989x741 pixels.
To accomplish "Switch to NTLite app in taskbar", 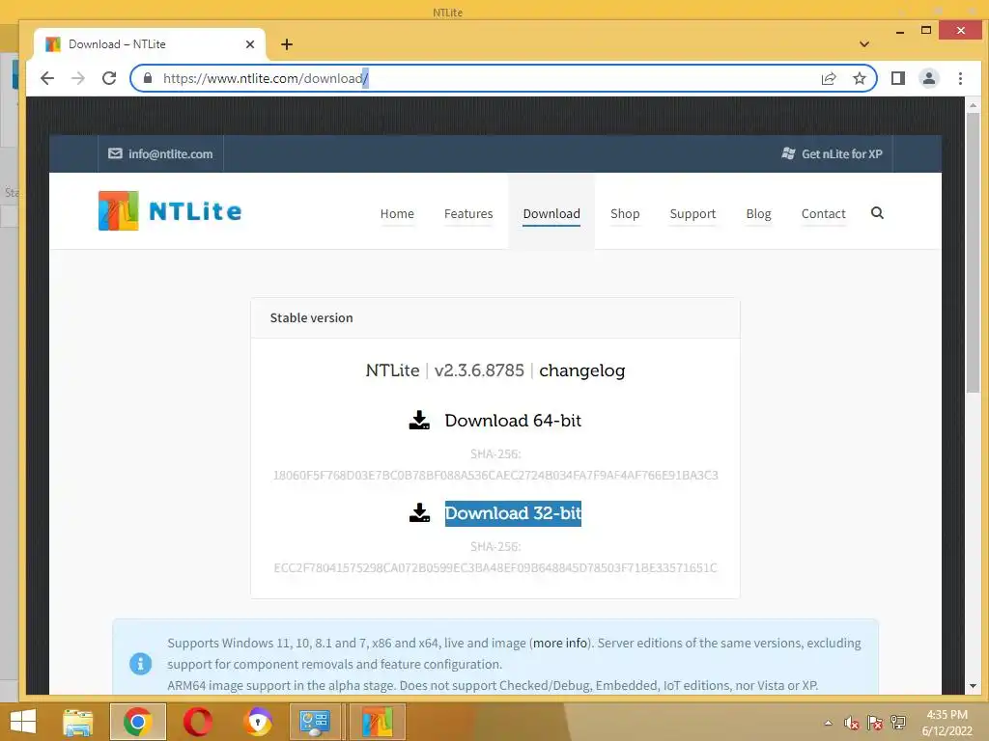I will click(377, 722).
